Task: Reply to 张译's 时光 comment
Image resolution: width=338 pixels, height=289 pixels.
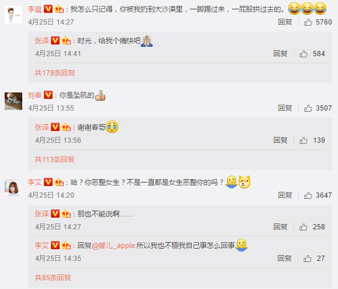Action: [280, 54]
